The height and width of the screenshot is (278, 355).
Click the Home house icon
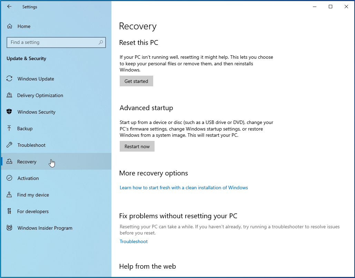(x=10, y=26)
